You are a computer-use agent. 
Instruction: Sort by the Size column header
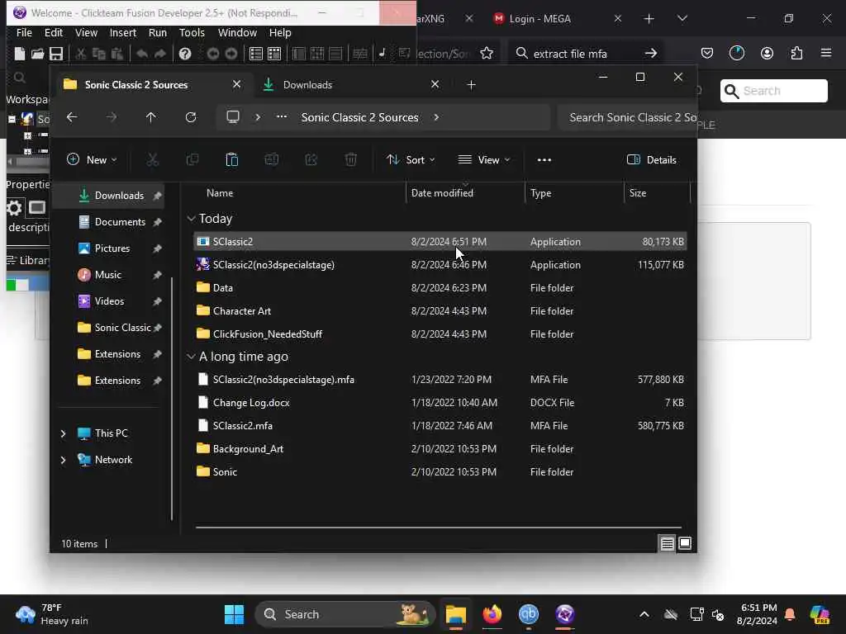[x=657, y=193]
